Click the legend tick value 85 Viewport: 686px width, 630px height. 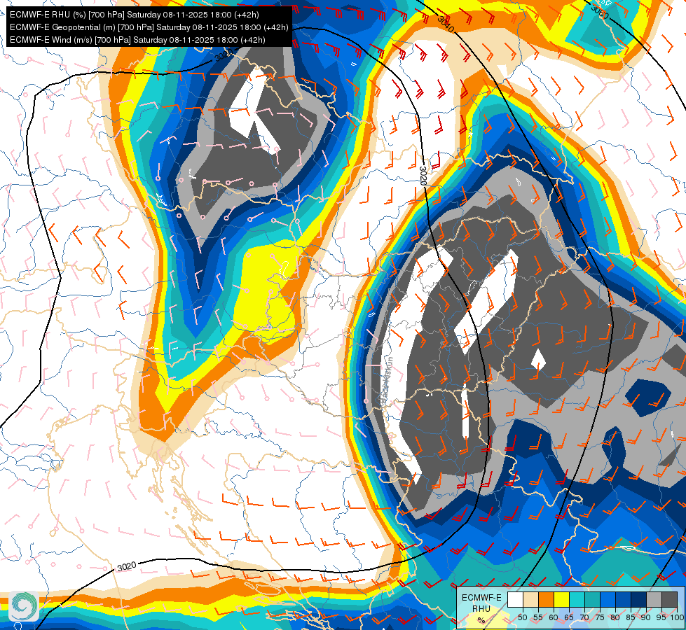point(631,617)
